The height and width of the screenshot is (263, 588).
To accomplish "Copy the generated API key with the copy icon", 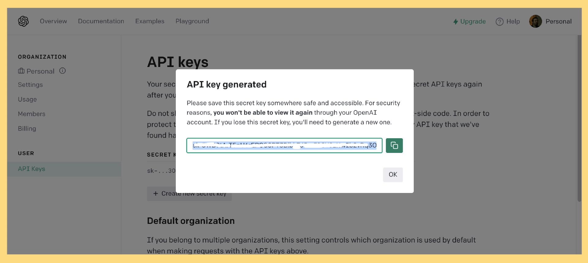I will (x=394, y=146).
